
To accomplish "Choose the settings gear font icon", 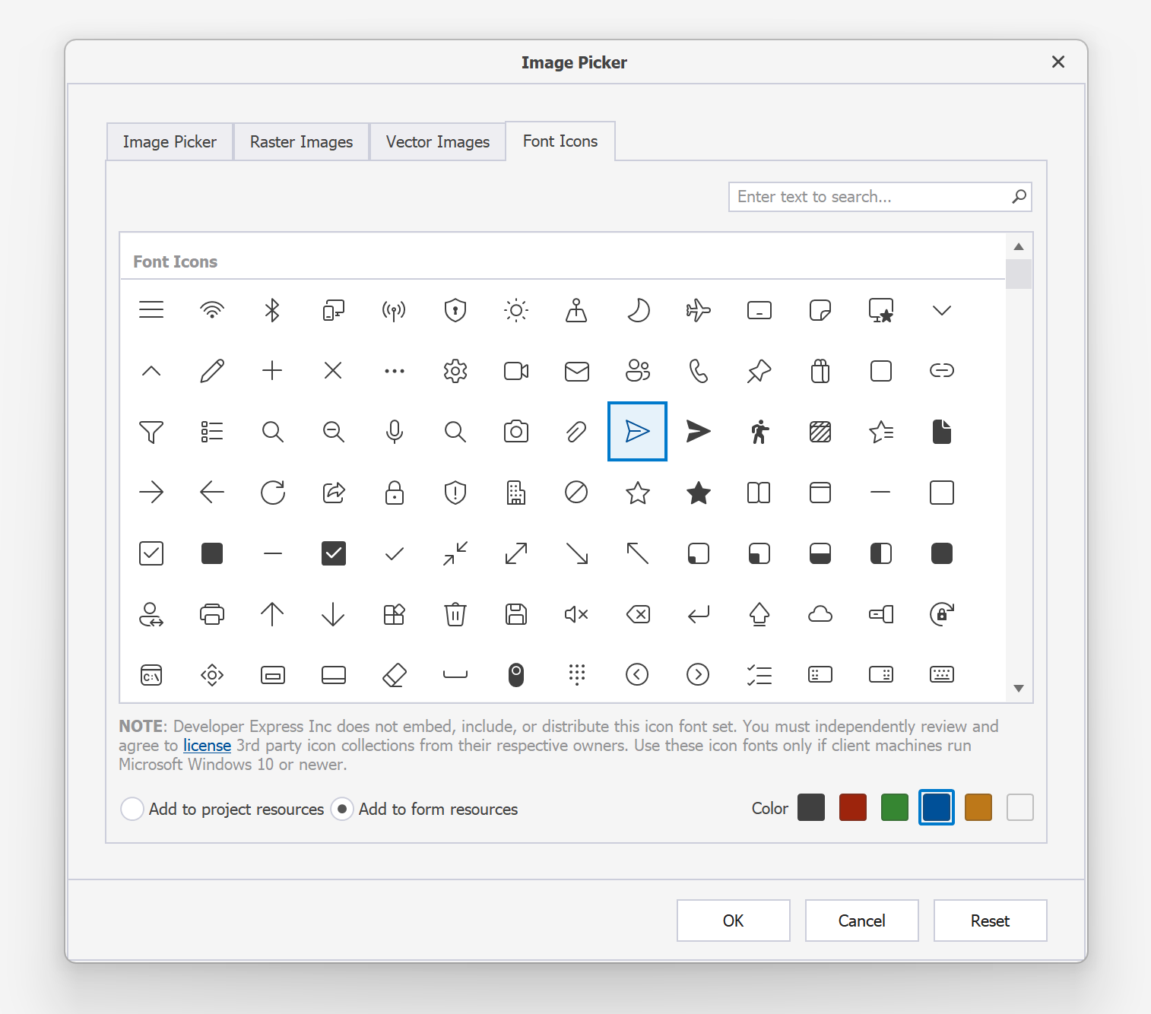I will coord(455,371).
